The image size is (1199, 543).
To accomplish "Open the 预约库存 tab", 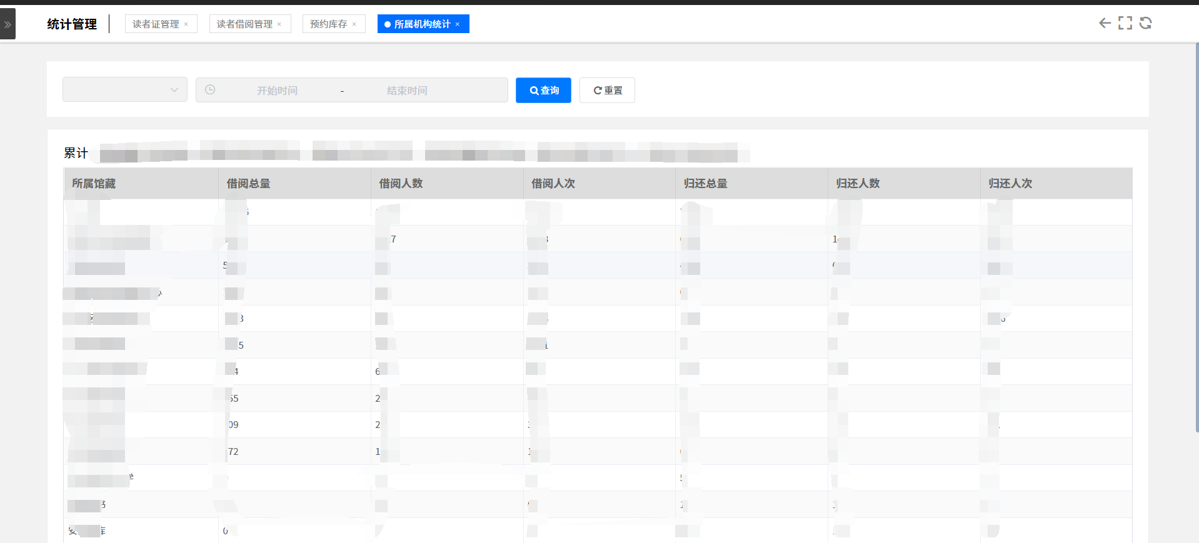I will coord(328,24).
